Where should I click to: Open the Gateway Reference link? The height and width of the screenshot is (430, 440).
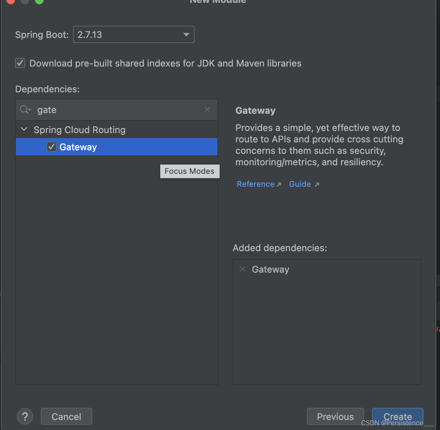tap(259, 184)
